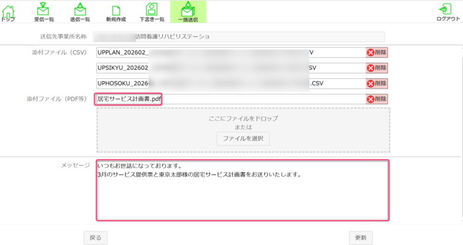Select the 一括送信 bulk send tab

point(188,12)
